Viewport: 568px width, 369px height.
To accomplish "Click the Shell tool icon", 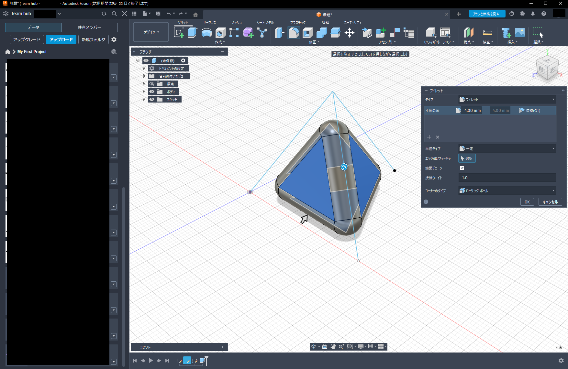I will point(307,33).
